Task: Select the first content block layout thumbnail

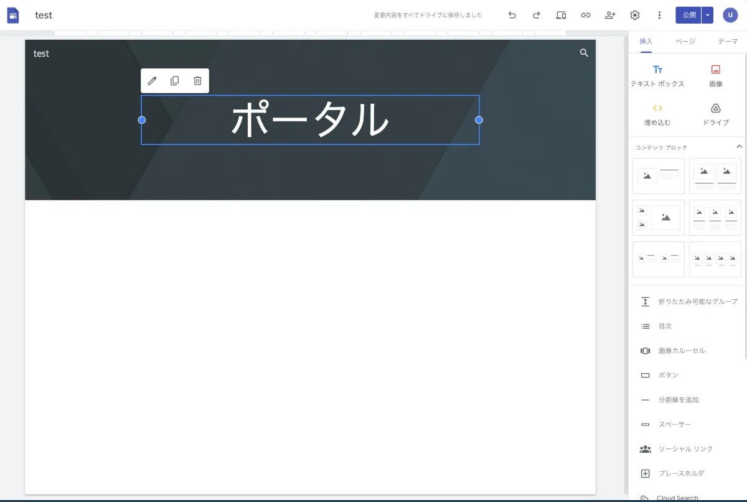Action: 658,176
